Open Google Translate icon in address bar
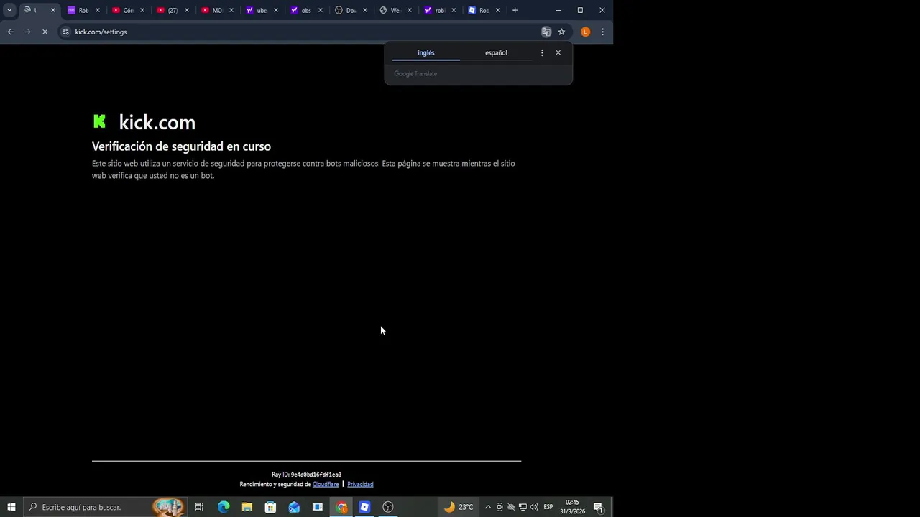The width and height of the screenshot is (920, 517). pos(546,32)
